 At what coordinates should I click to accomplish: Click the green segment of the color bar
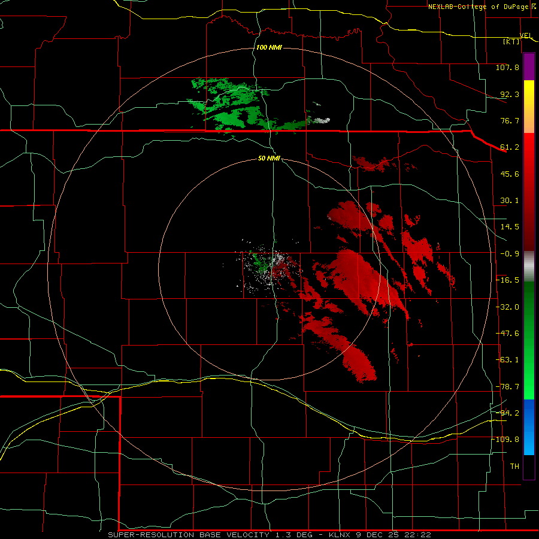[529, 340]
